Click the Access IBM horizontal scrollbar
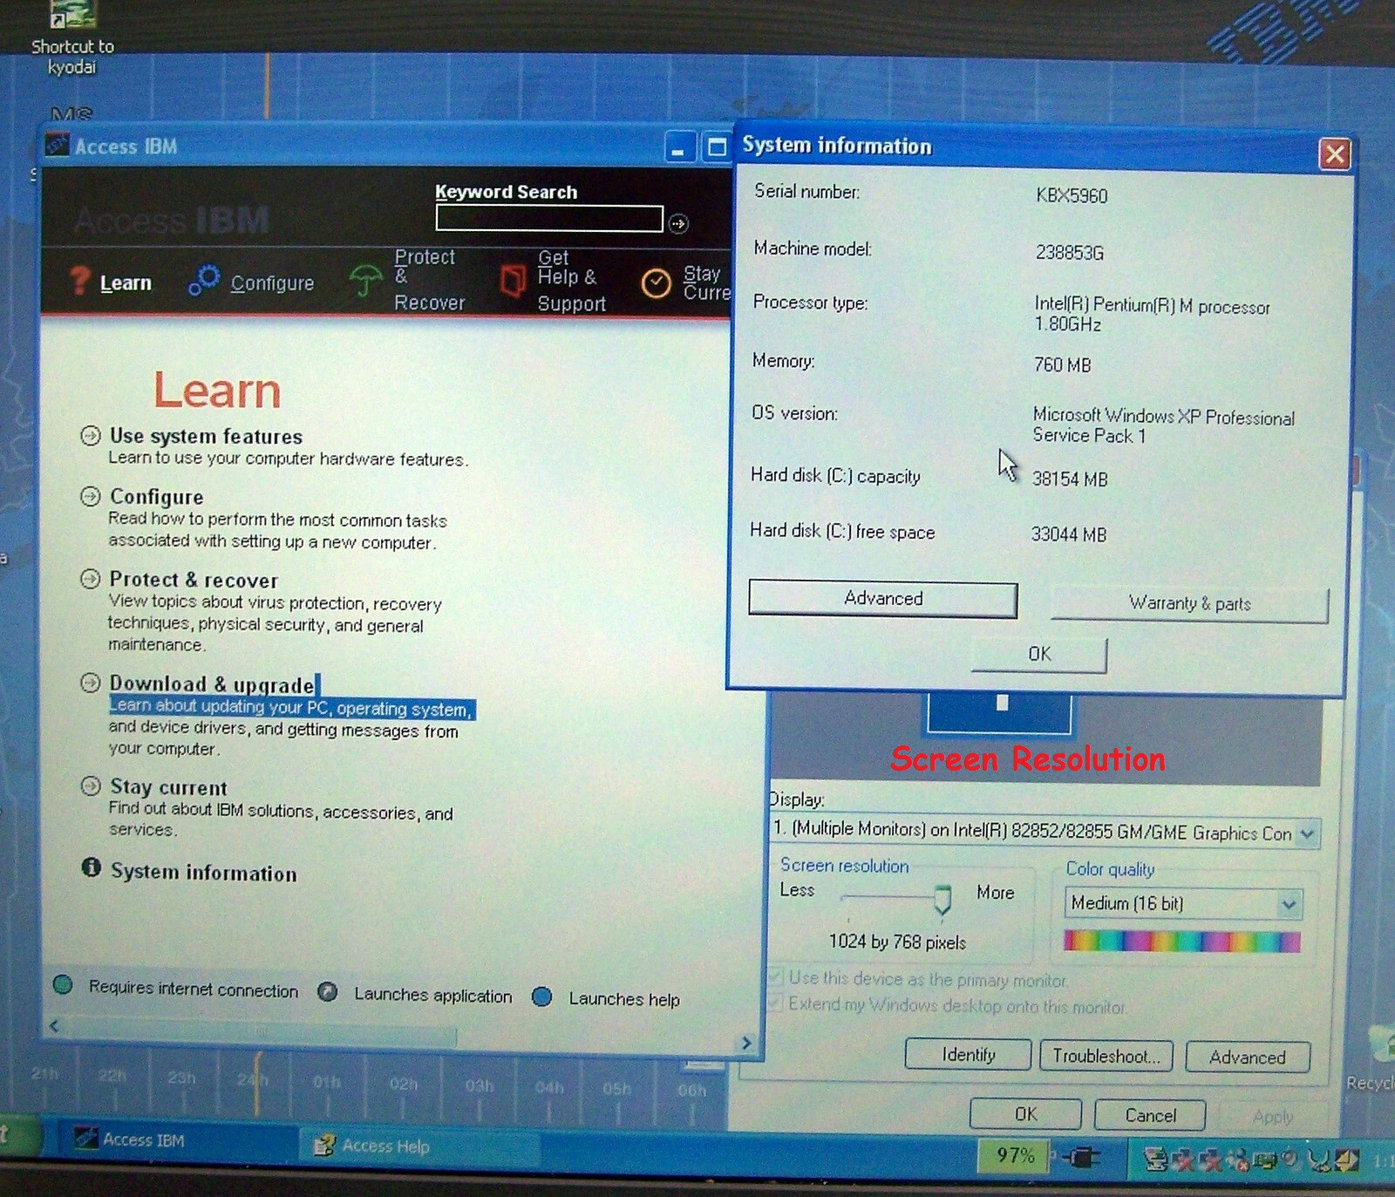The height and width of the screenshot is (1197, 1395). (262, 1033)
